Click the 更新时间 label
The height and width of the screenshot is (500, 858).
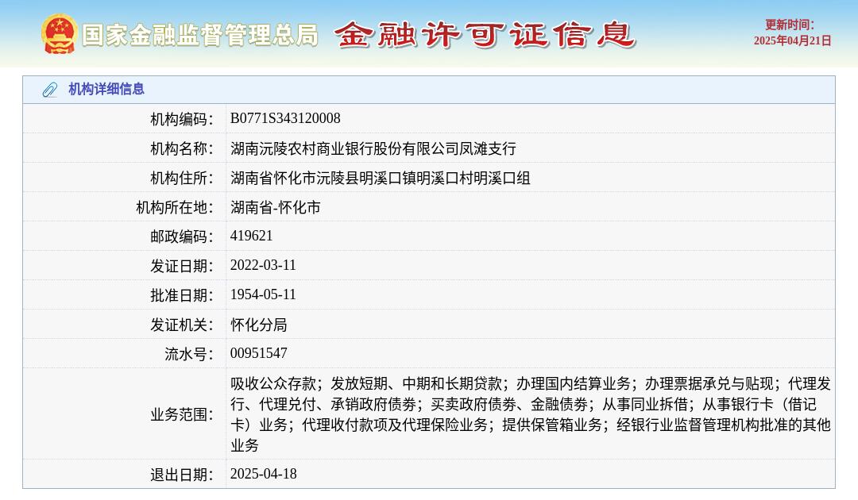pyautogui.click(x=789, y=25)
